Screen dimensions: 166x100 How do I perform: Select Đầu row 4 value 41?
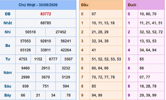click(x=94, y=50)
